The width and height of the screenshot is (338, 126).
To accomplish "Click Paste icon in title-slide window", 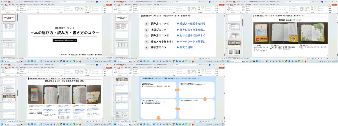I will 3,8.
